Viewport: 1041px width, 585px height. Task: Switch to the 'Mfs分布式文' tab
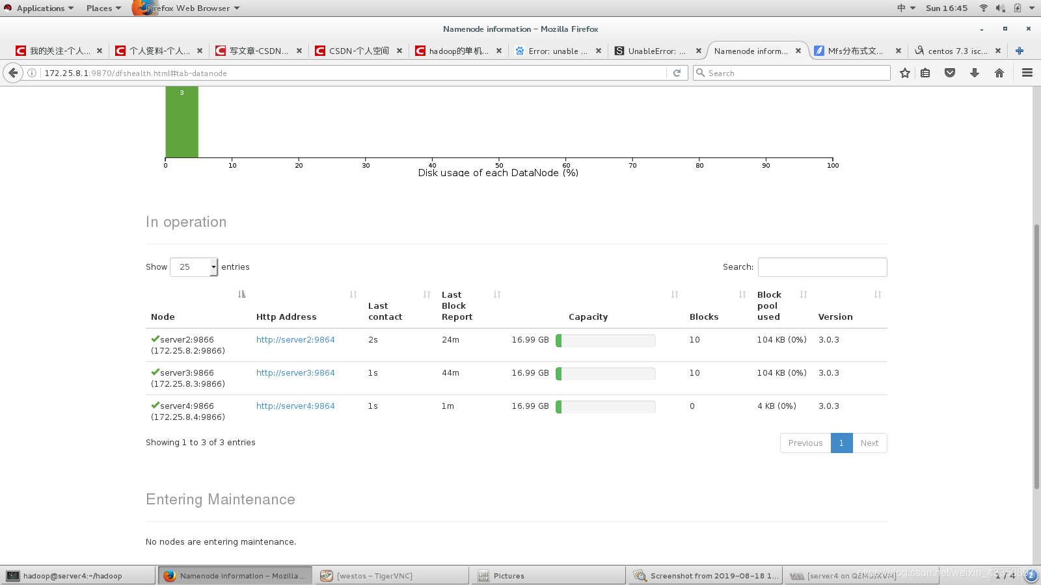point(857,51)
